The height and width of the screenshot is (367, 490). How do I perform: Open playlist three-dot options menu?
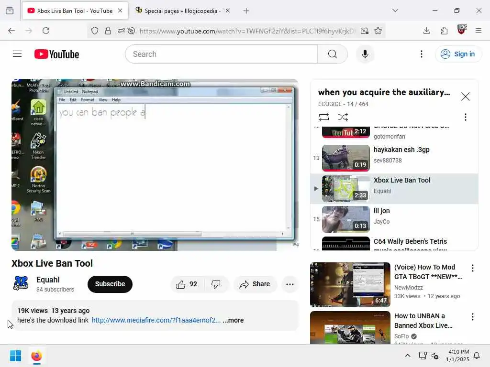[465, 117]
